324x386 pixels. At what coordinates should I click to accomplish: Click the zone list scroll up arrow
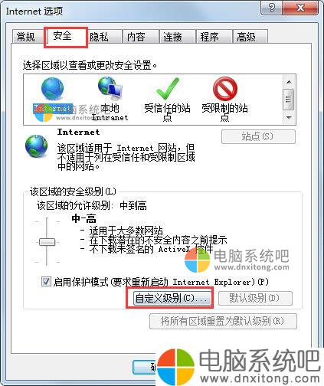click(x=289, y=82)
